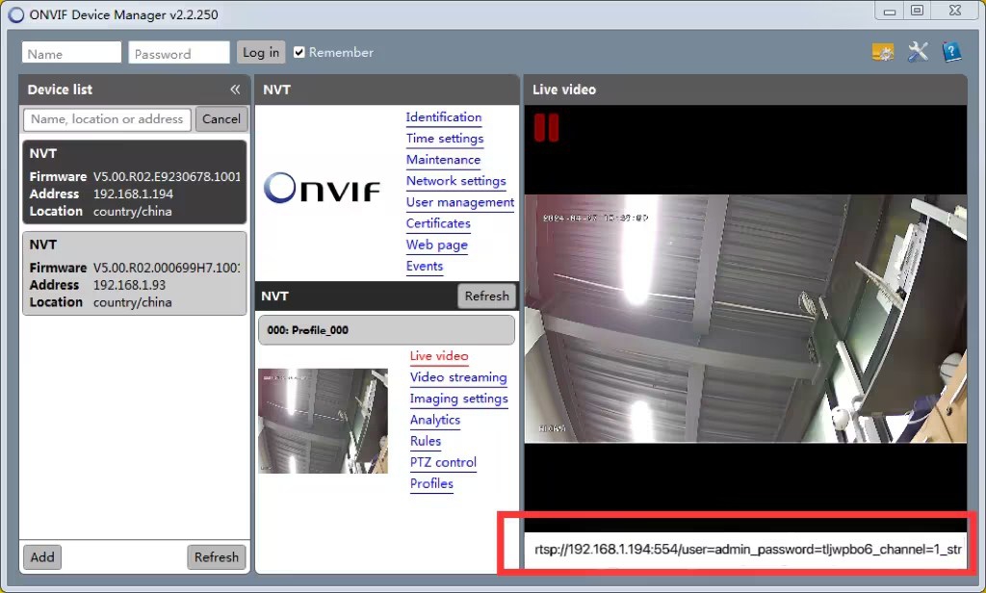Focus the Password login field
986x593 pixels.
pos(179,53)
